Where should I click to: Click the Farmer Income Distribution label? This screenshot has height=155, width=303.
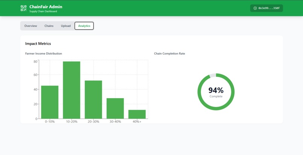coord(44,54)
